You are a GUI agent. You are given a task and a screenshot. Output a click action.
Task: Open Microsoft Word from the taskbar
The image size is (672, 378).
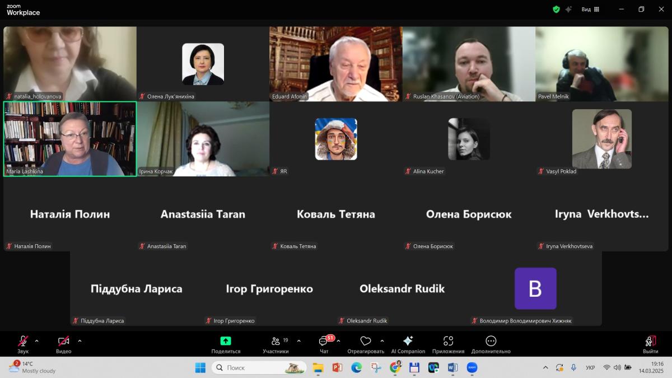(x=452, y=368)
